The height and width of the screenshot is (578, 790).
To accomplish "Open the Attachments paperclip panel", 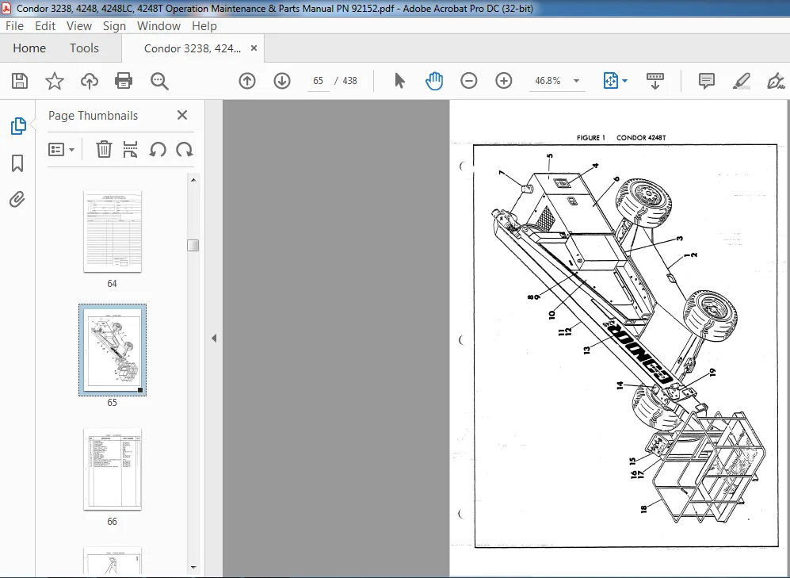I will (17, 200).
